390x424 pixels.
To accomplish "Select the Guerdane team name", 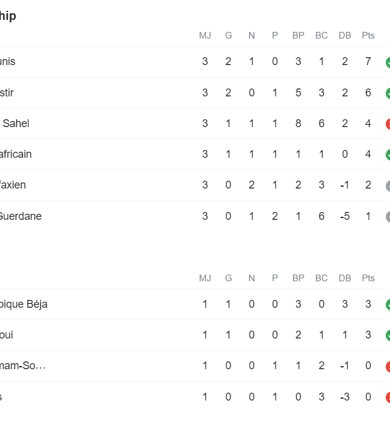I will pyautogui.click(x=20, y=216).
